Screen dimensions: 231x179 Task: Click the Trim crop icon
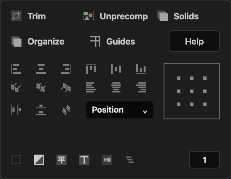(x=16, y=16)
